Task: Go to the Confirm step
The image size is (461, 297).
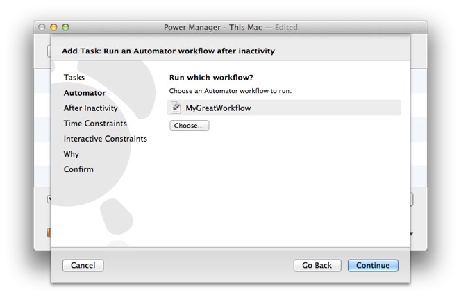Action: [78, 169]
